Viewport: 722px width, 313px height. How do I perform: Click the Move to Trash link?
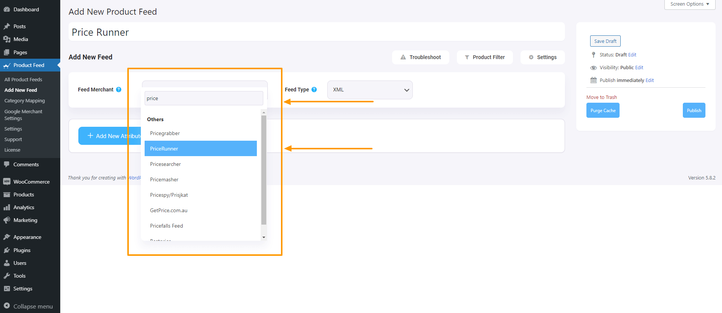click(x=601, y=97)
